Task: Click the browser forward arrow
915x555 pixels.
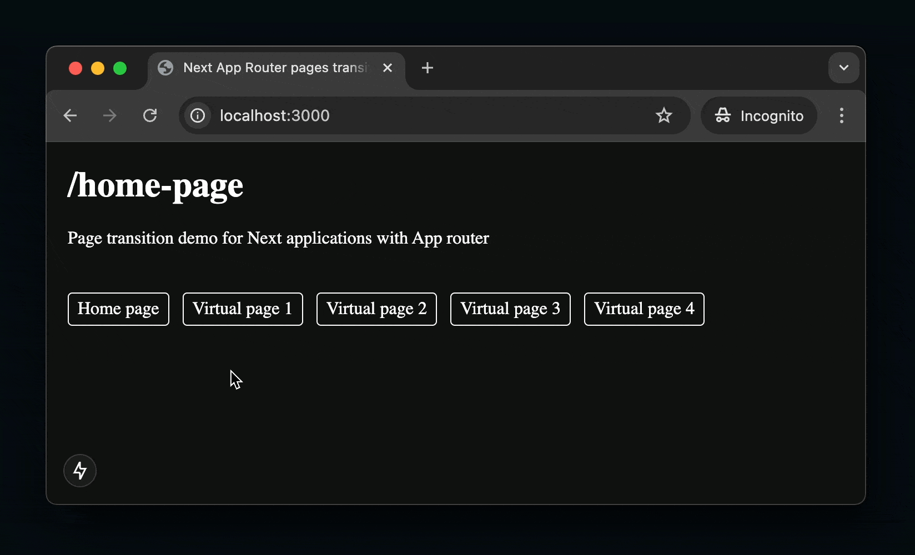Action: point(110,115)
